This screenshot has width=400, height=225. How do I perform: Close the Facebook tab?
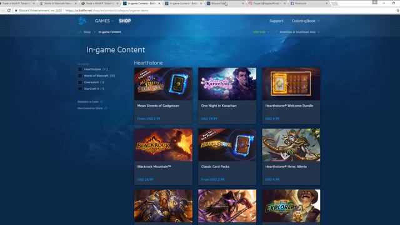(326, 4)
